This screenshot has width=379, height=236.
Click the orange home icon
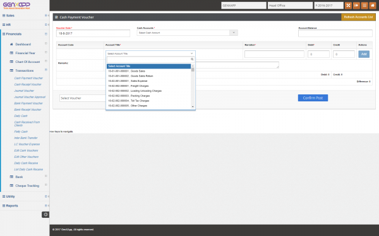coord(373,5)
